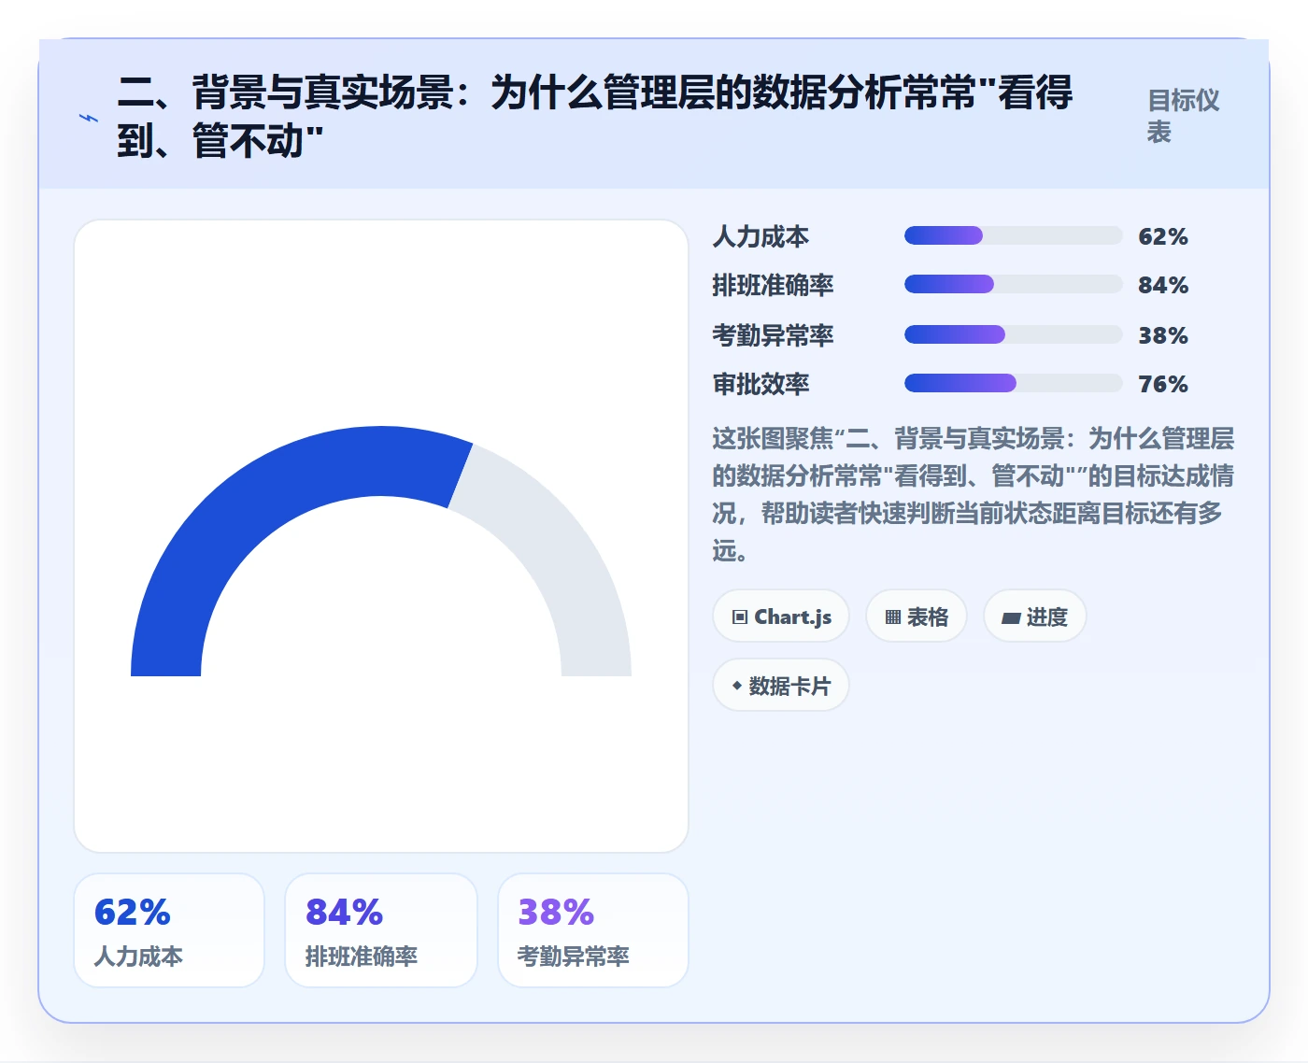Click the 62% value beside 人力成本 bar
The height and width of the screenshot is (1063, 1308).
tap(1163, 236)
